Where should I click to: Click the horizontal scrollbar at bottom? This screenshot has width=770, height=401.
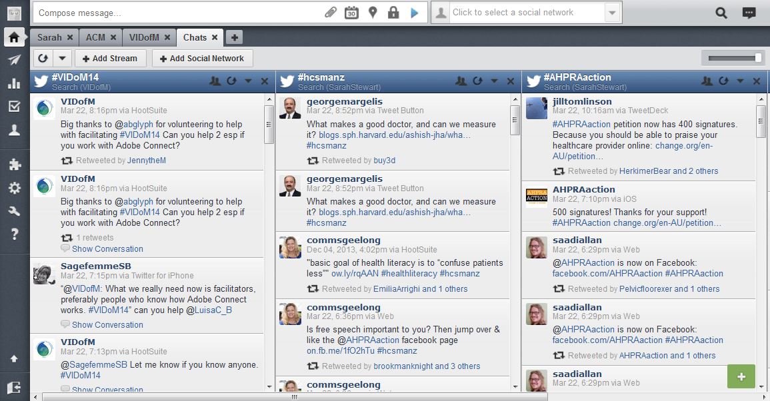coord(295,396)
